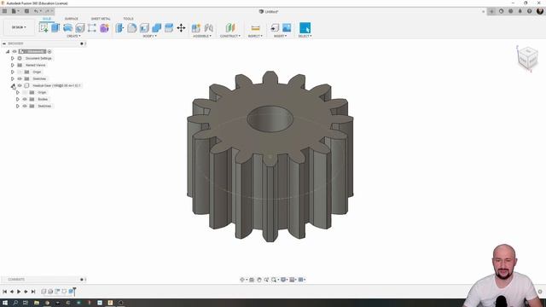Open the Modify dropdown menu
This screenshot has width=546, height=307.
pyautogui.click(x=150, y=36)
